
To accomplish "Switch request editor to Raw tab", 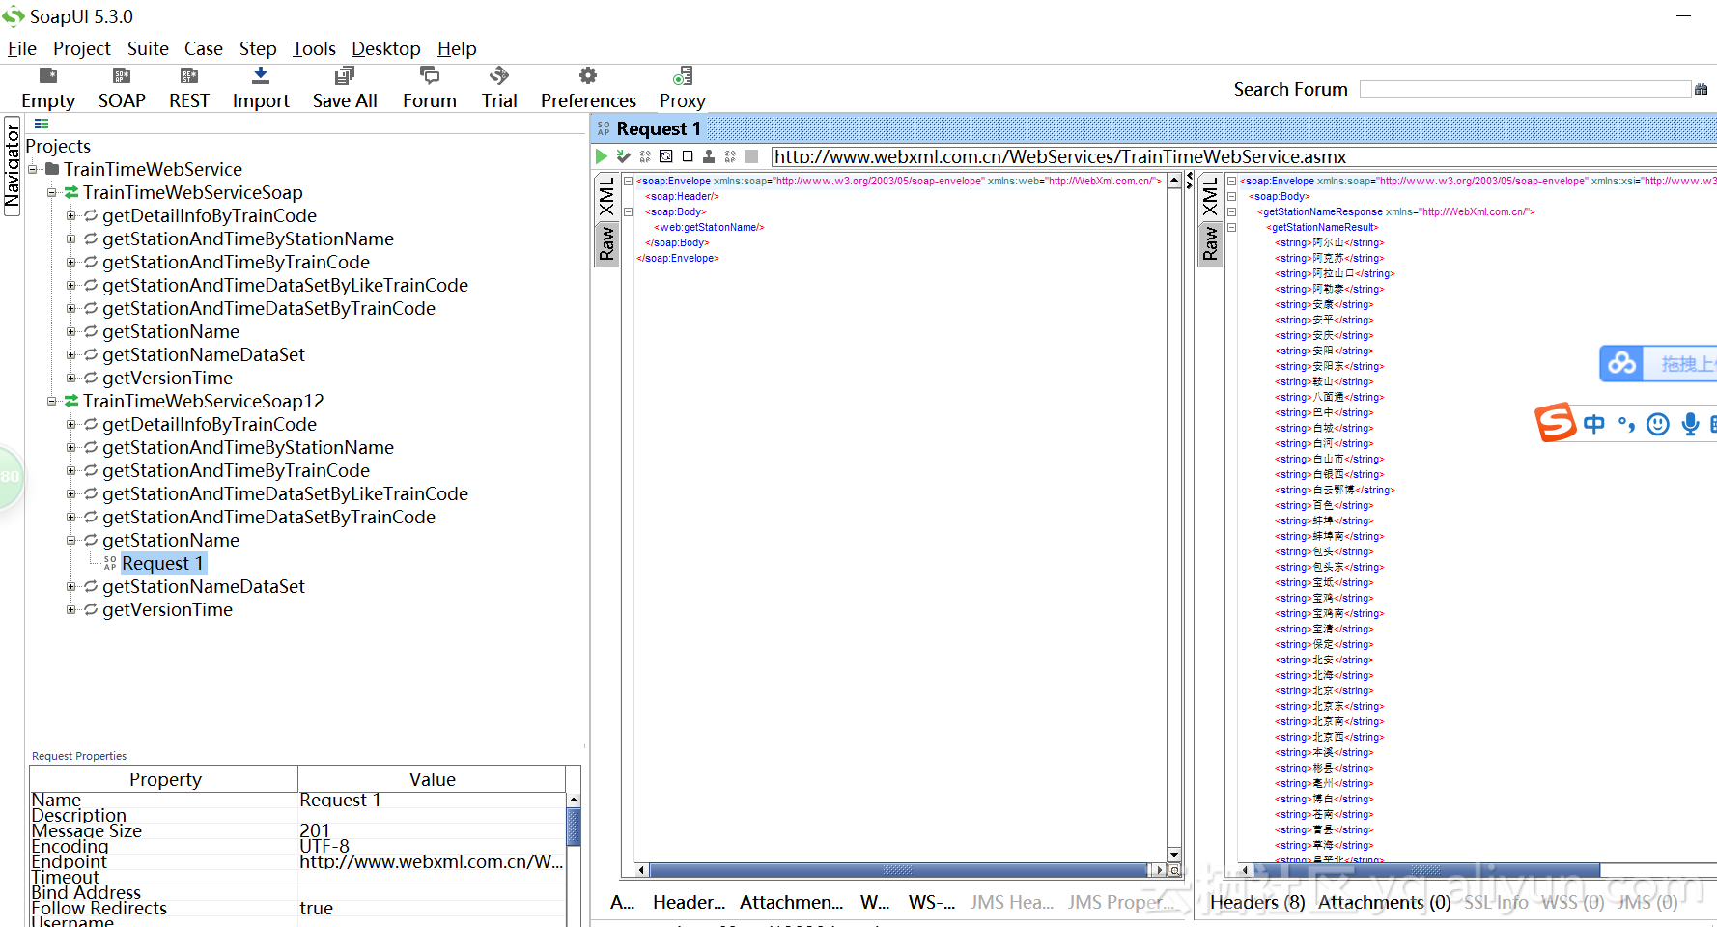I will point(606,243).
